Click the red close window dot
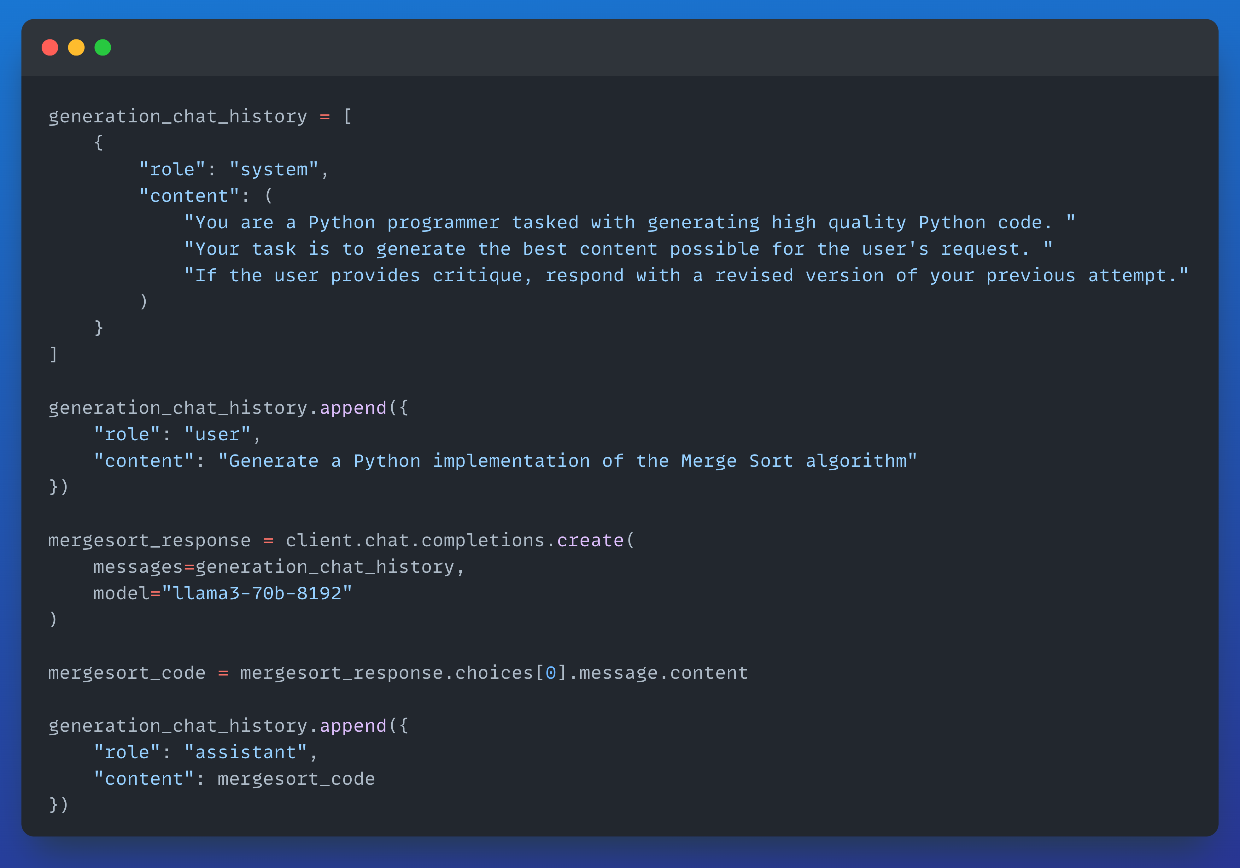This screenshot has height=868, width=1240. point(50,48)
